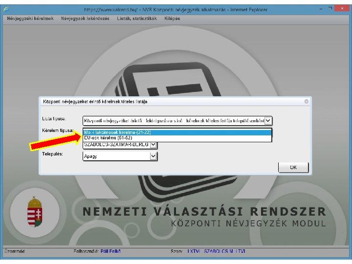
Task: Click the user name Páll Enikő
Action: [x=110, y=251]
